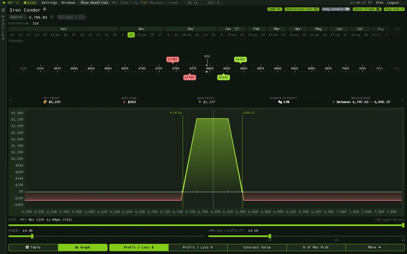Select Contract Value display mode
Screen dimensions: 407x254
click(x=257, y=247)
